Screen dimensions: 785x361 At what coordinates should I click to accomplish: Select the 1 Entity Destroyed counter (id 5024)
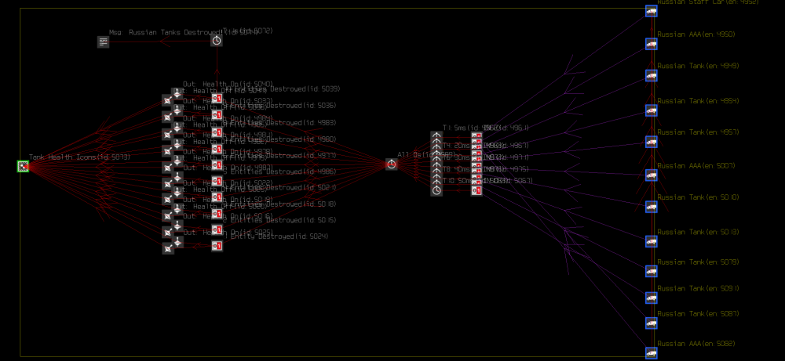click(217, 246)
